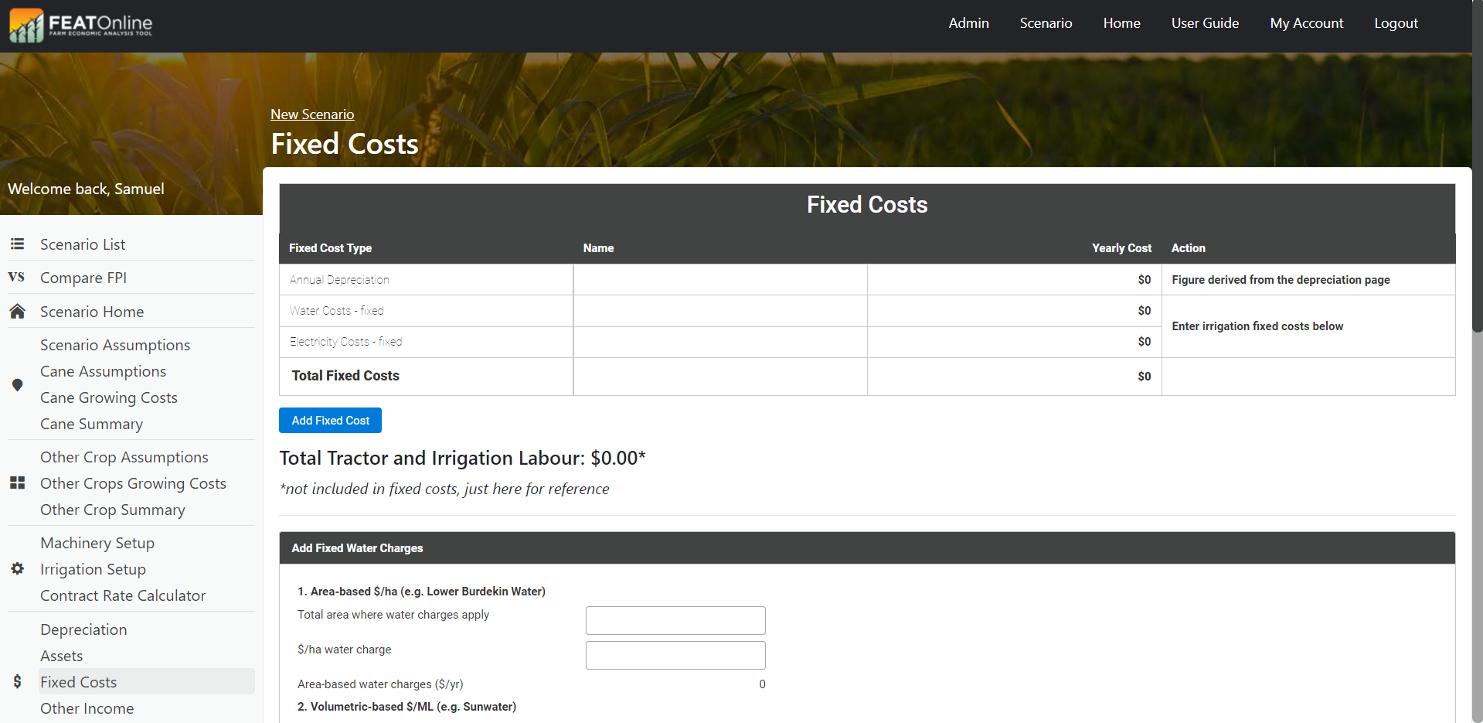Open Cane Growing Costs in the sidebar
The width and height of the screenshot is (1483, 723).
[109, 397]
